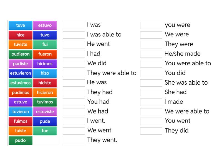Screen dimensions: 222x166
Task: Select the blank box for 'He went'
Action: click(x=74, y=45)
